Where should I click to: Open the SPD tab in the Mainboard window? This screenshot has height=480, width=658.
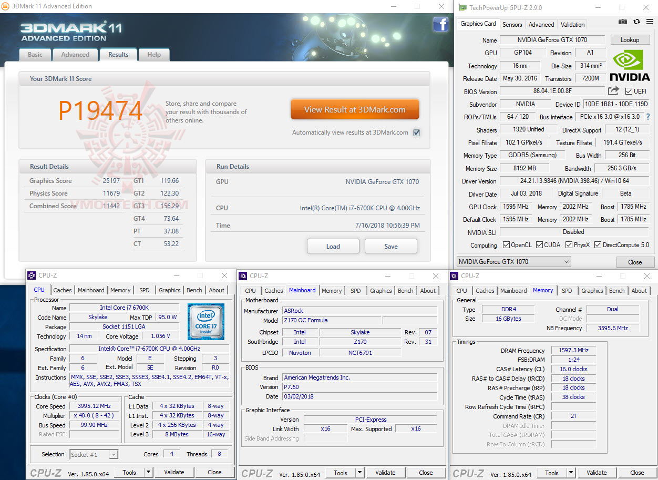tap(356, 291)
